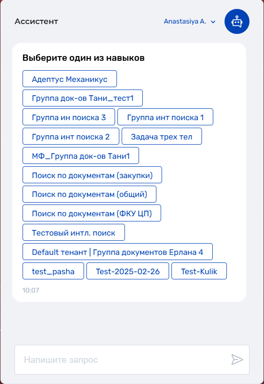Select the test_pasha skill
264x384 pixels.
53,271
